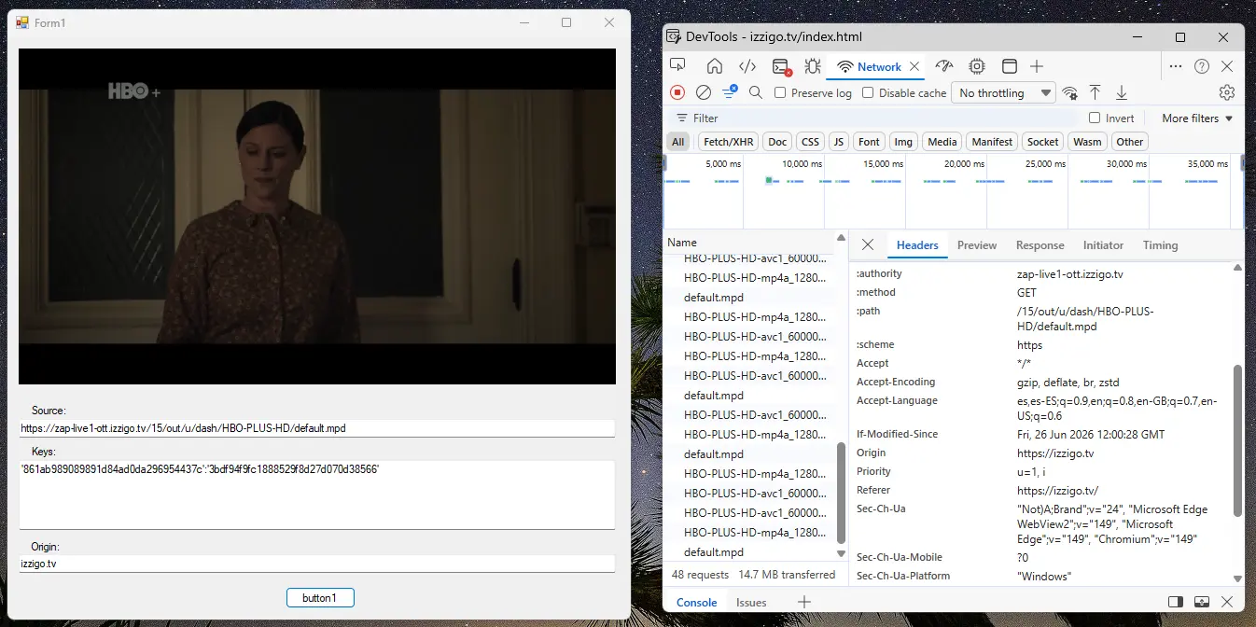Click the drawer undock icon next to close
Screen dimensions: 1256x627
(1202, 602)
